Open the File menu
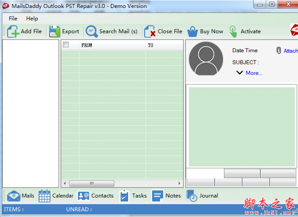This screenshot has width=298, height=217. click(x=13, y=18)
